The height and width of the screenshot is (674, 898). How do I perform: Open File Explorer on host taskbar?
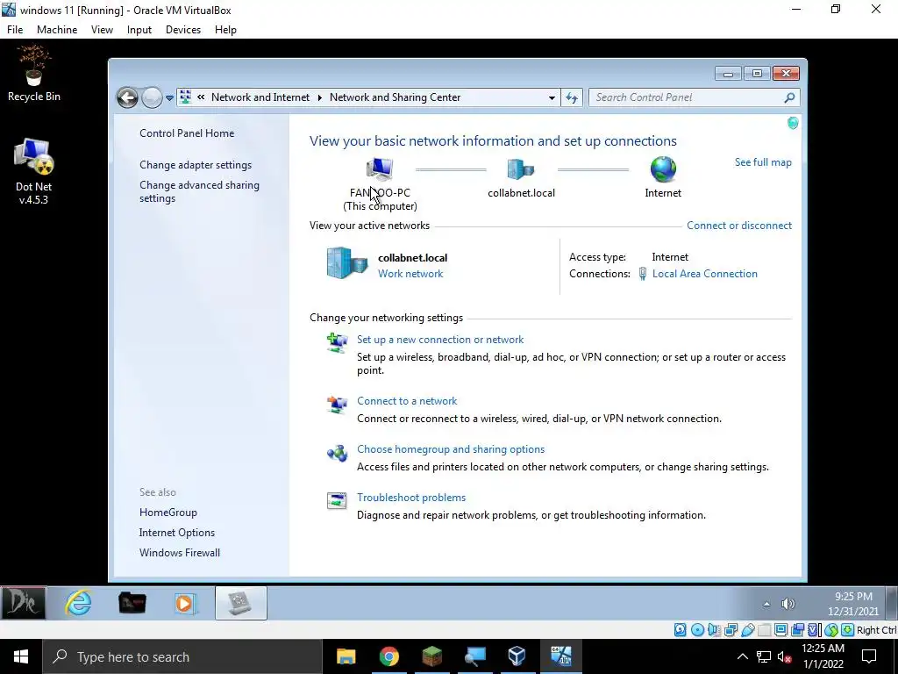346,656
